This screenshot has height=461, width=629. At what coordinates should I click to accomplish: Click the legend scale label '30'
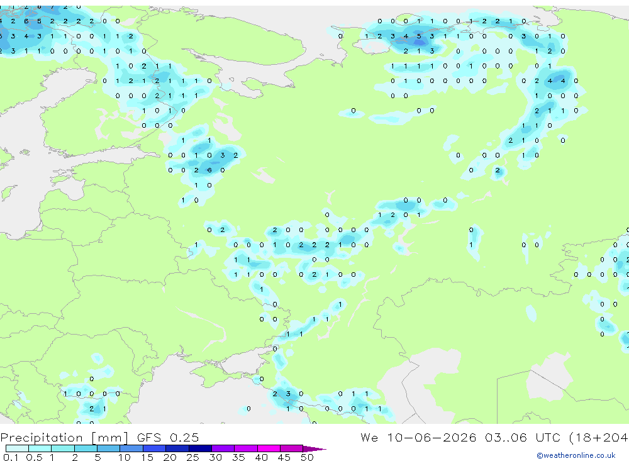(215, 457)
